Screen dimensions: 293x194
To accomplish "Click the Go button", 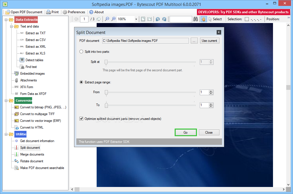I will coord(186,132).
